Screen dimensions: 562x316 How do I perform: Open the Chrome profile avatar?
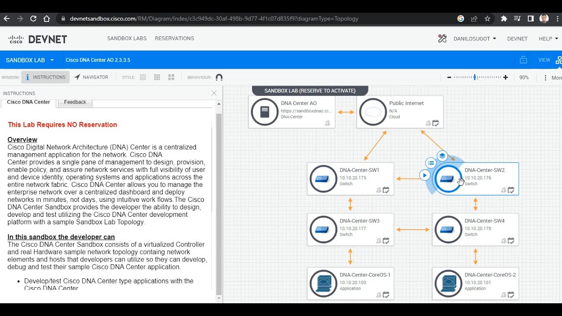click(x=544, y=19)
